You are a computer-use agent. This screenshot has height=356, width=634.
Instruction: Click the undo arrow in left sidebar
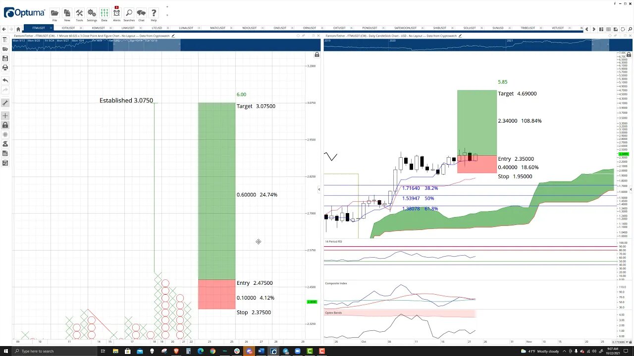click(5, 80)
